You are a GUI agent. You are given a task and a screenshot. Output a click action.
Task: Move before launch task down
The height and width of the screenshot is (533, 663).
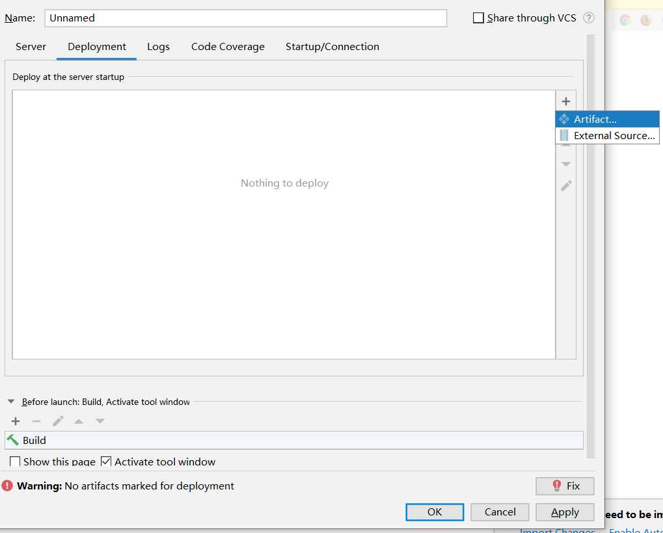pyautogui.click(x=100, y=421)
